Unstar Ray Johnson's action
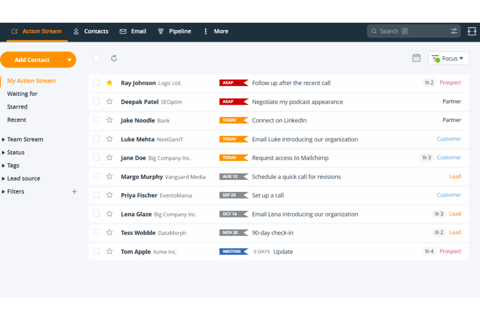Image resolution: width=480 pixels, height=320 pixels. [109, 83]
